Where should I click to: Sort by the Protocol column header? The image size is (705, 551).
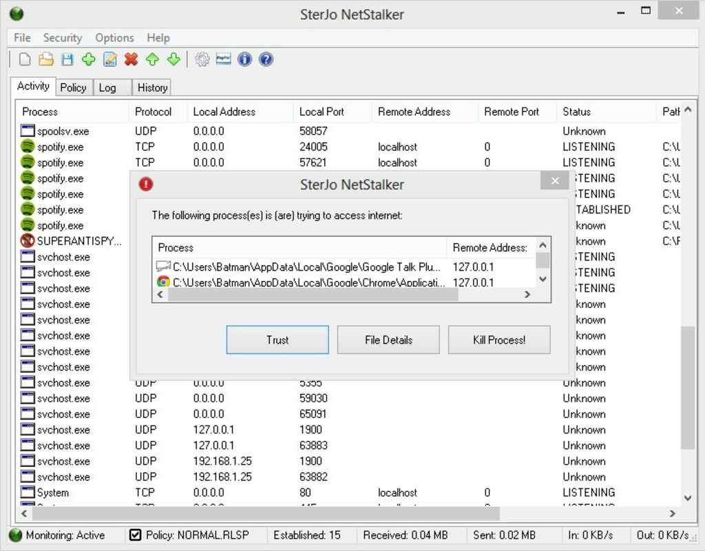[x=158, y=112]
